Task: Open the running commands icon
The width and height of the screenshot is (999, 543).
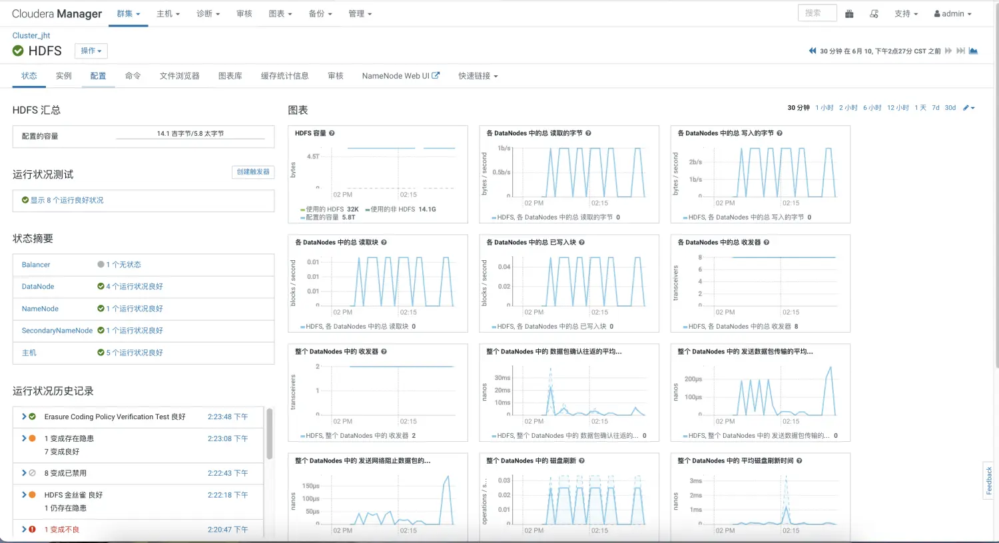Action: point(874,13)
